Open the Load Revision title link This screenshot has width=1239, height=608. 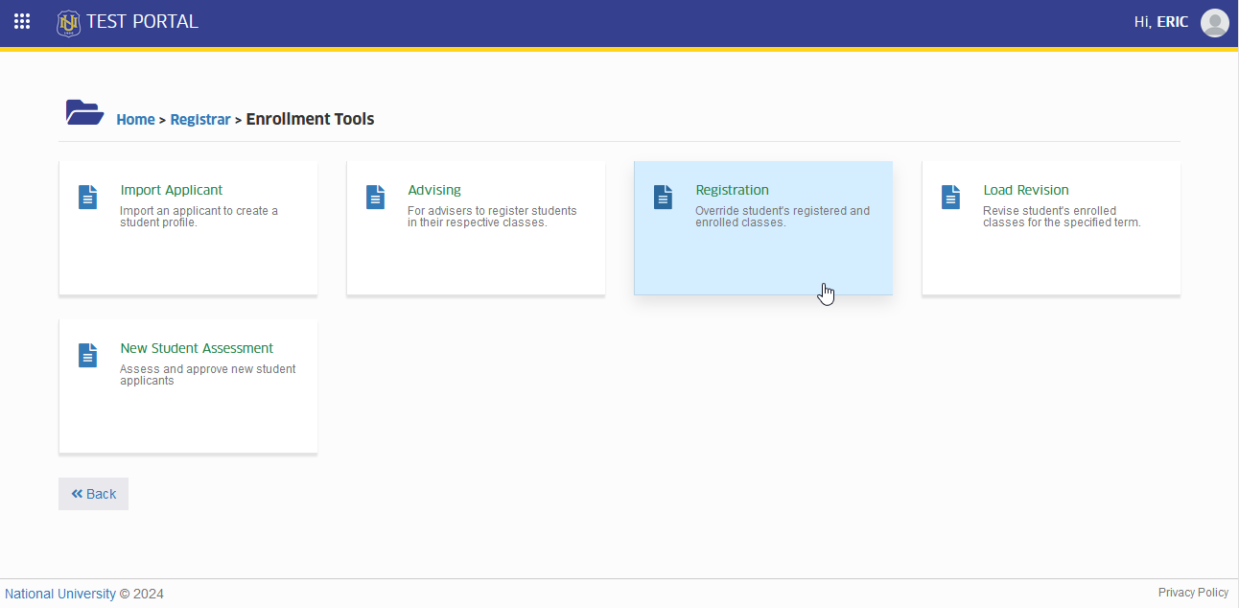point(1026,190)
